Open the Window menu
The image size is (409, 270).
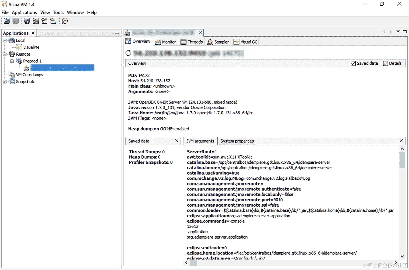tap(75, 12)
